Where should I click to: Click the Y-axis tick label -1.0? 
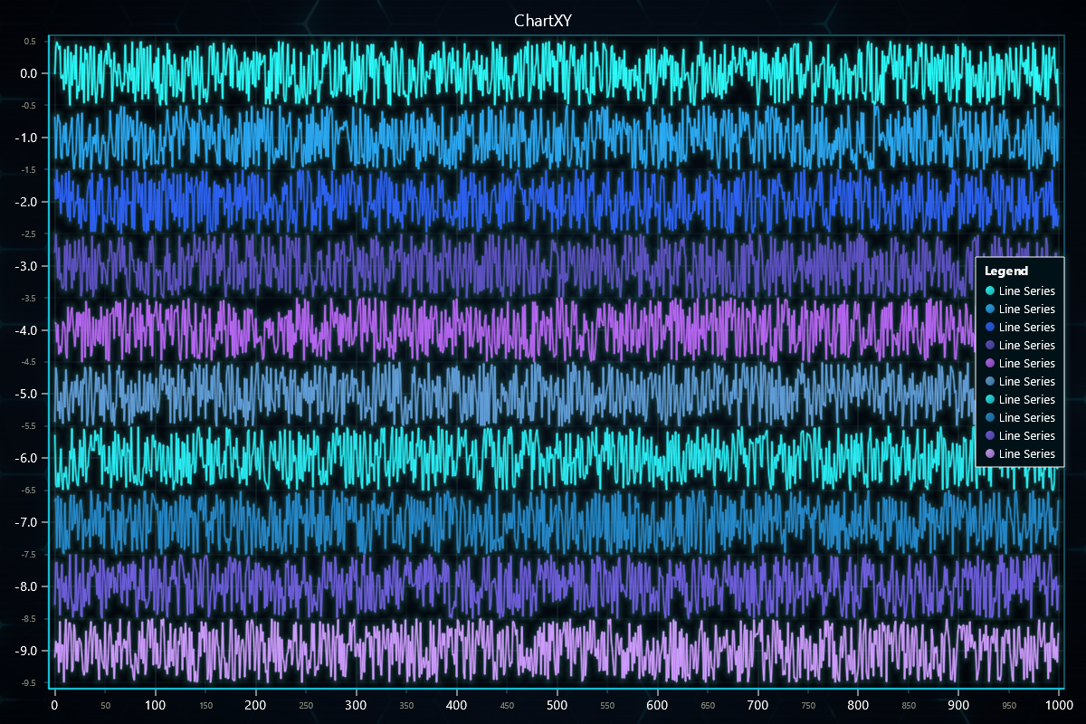(26, 138)
